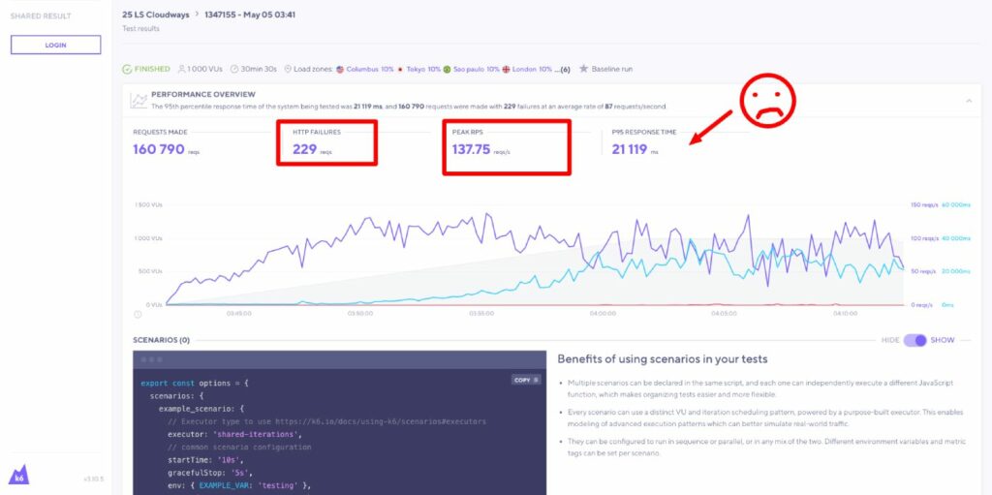Select the 21 119 P95 response time value

coord(630,149)
